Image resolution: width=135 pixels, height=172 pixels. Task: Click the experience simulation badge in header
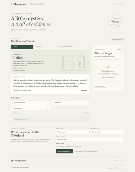(x=36, y=4)
